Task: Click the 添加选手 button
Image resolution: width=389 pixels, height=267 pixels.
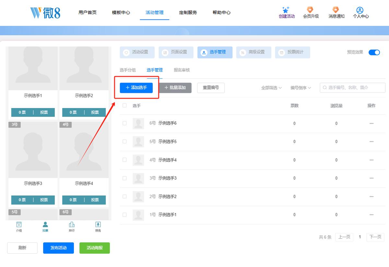Action: [136, 88]
